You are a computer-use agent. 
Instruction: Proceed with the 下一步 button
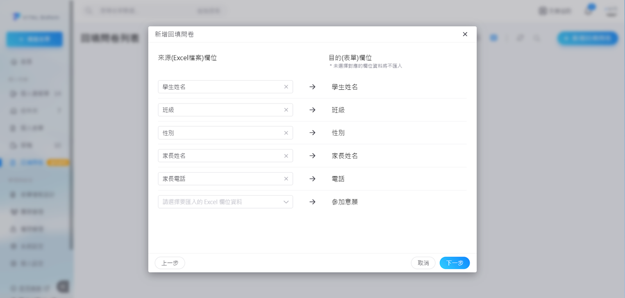tap(454, 263)
